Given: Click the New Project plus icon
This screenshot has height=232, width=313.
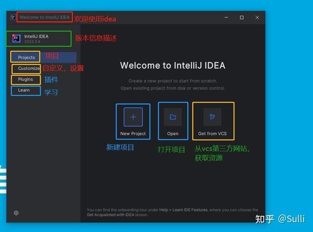Looking at the screenshot, I should click(x=133, y=117).
